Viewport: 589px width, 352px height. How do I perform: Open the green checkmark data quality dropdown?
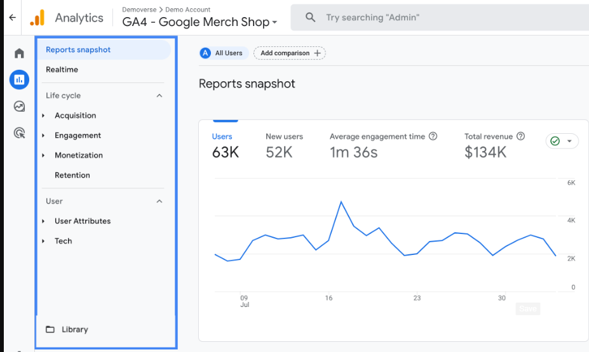click(x=562, y=141)
